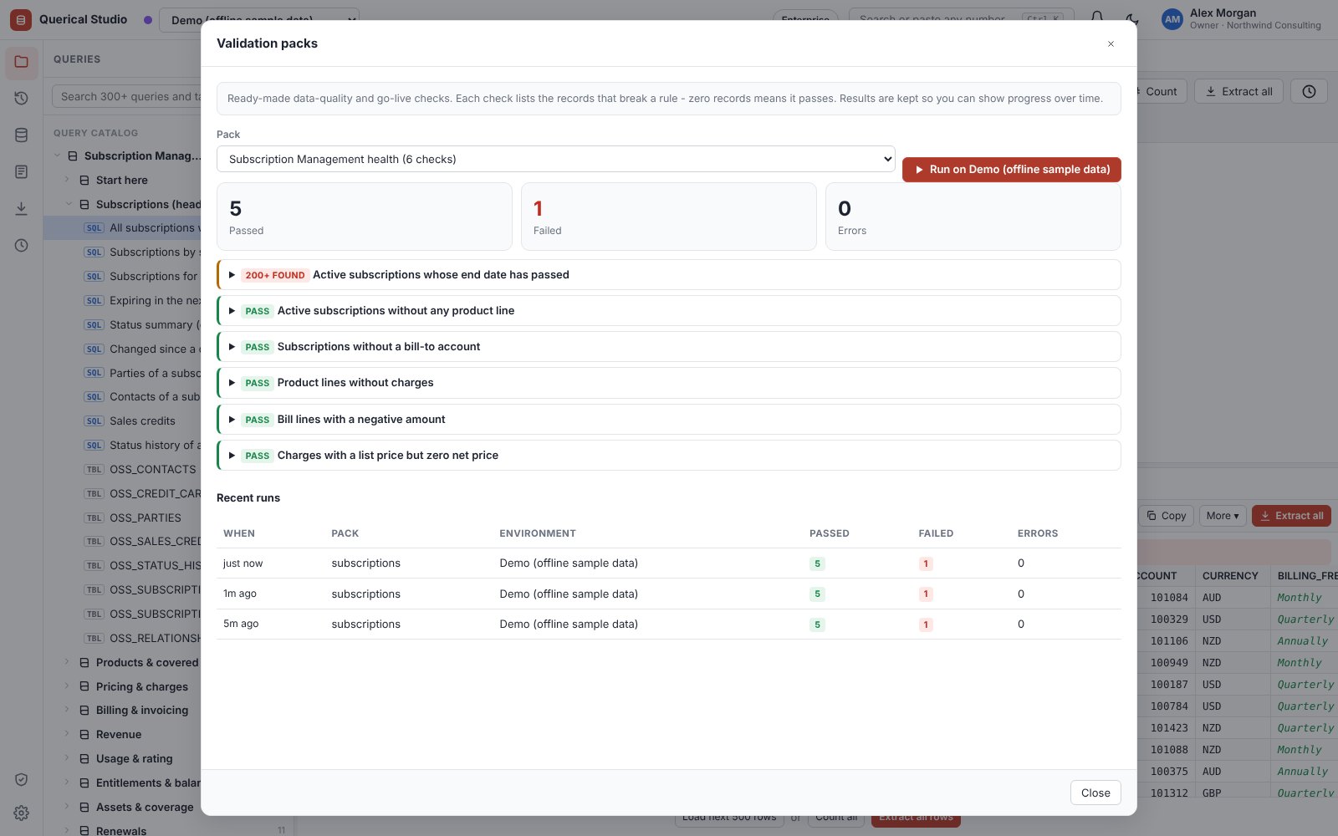Toggle dark mode moon icon
1338x836 pixels.
click(x=1132, y=18)
